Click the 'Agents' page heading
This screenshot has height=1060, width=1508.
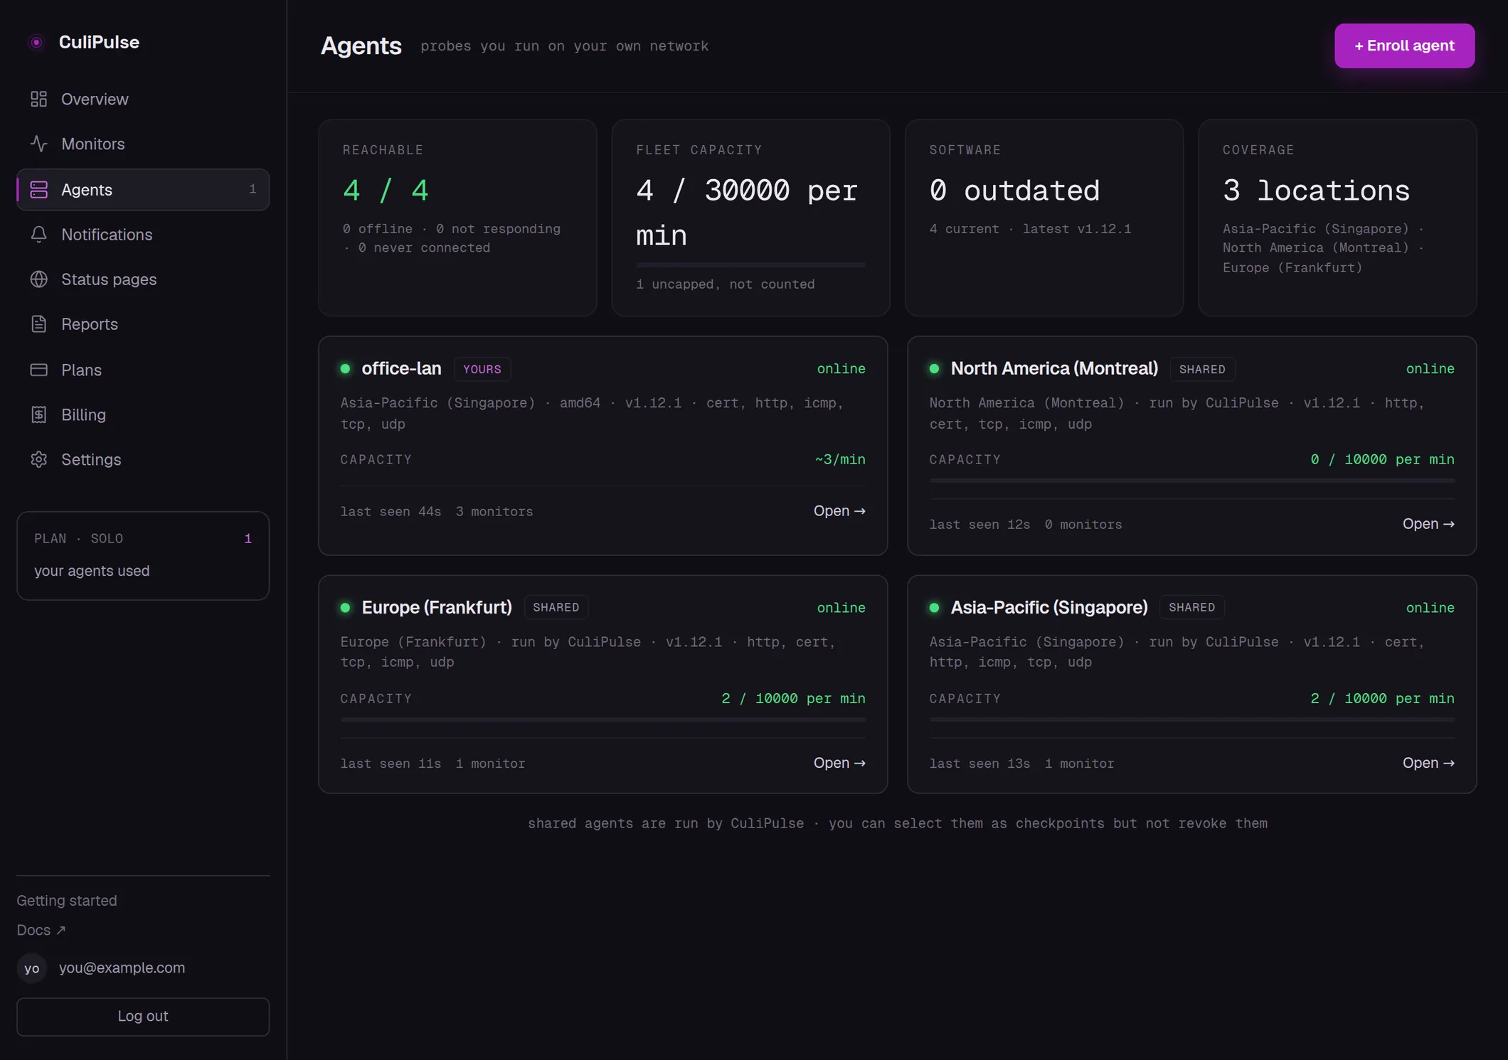click(361, 45)
